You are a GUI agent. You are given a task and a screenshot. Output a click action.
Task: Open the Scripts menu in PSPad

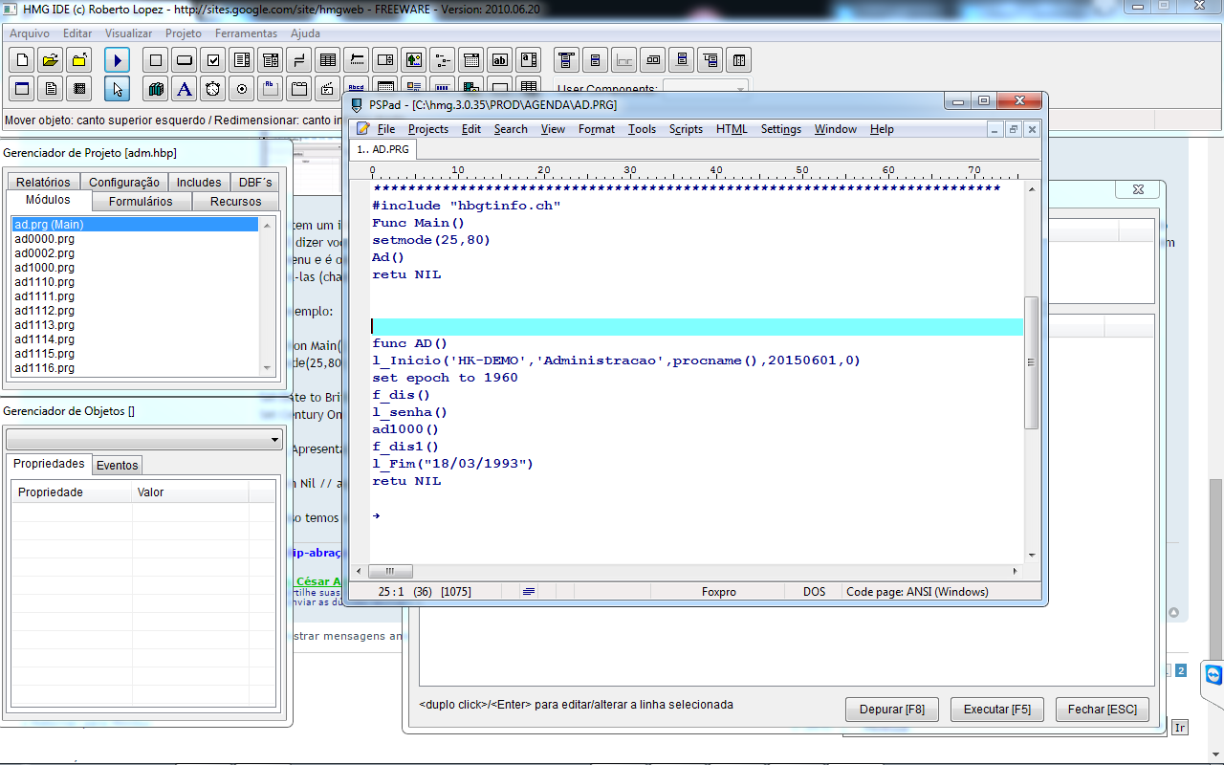(x=686, y=129)
